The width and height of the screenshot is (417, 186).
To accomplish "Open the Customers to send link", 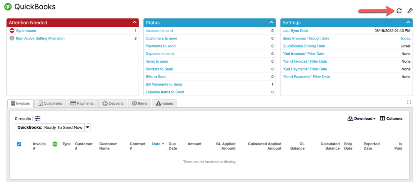I will point(161,38).
